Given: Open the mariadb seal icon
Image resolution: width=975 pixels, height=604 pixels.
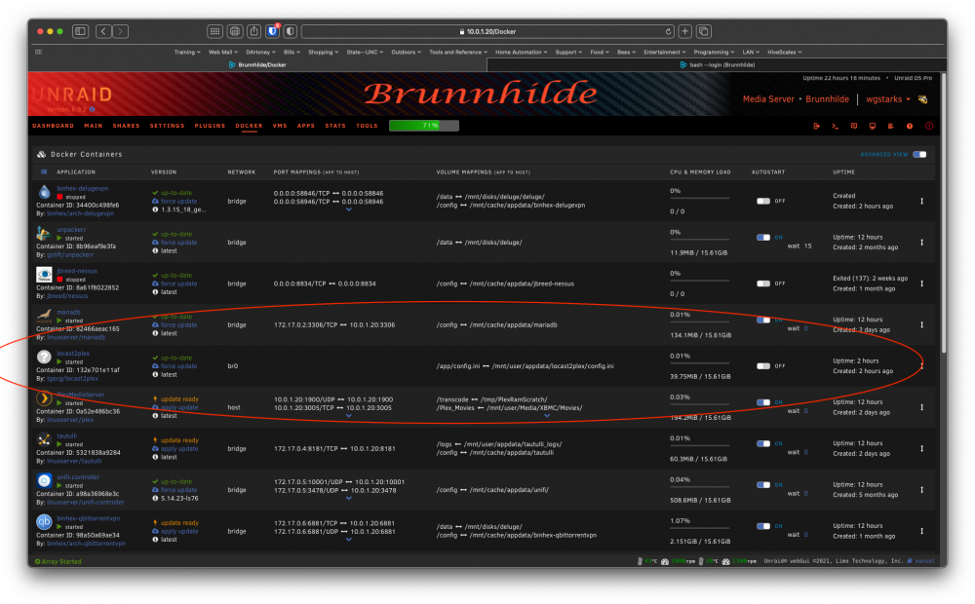Looking at the screenshot, I should pos(44,315).
